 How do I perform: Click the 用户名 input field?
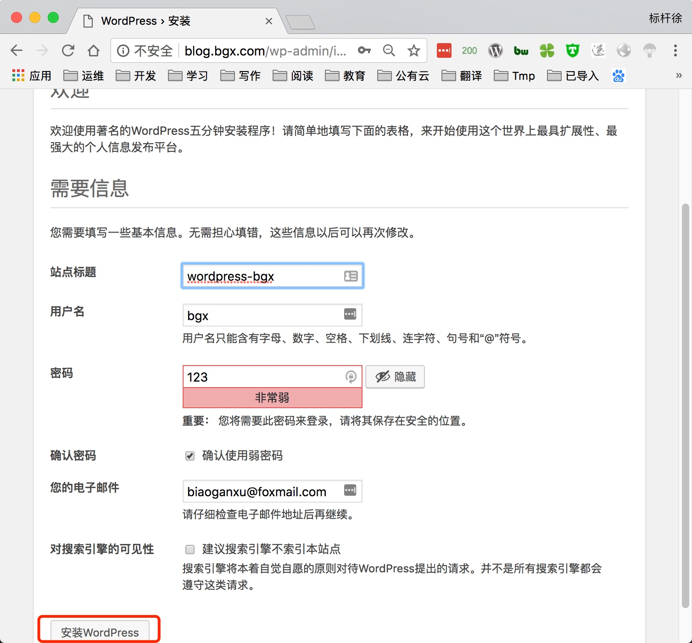(273, 315)
